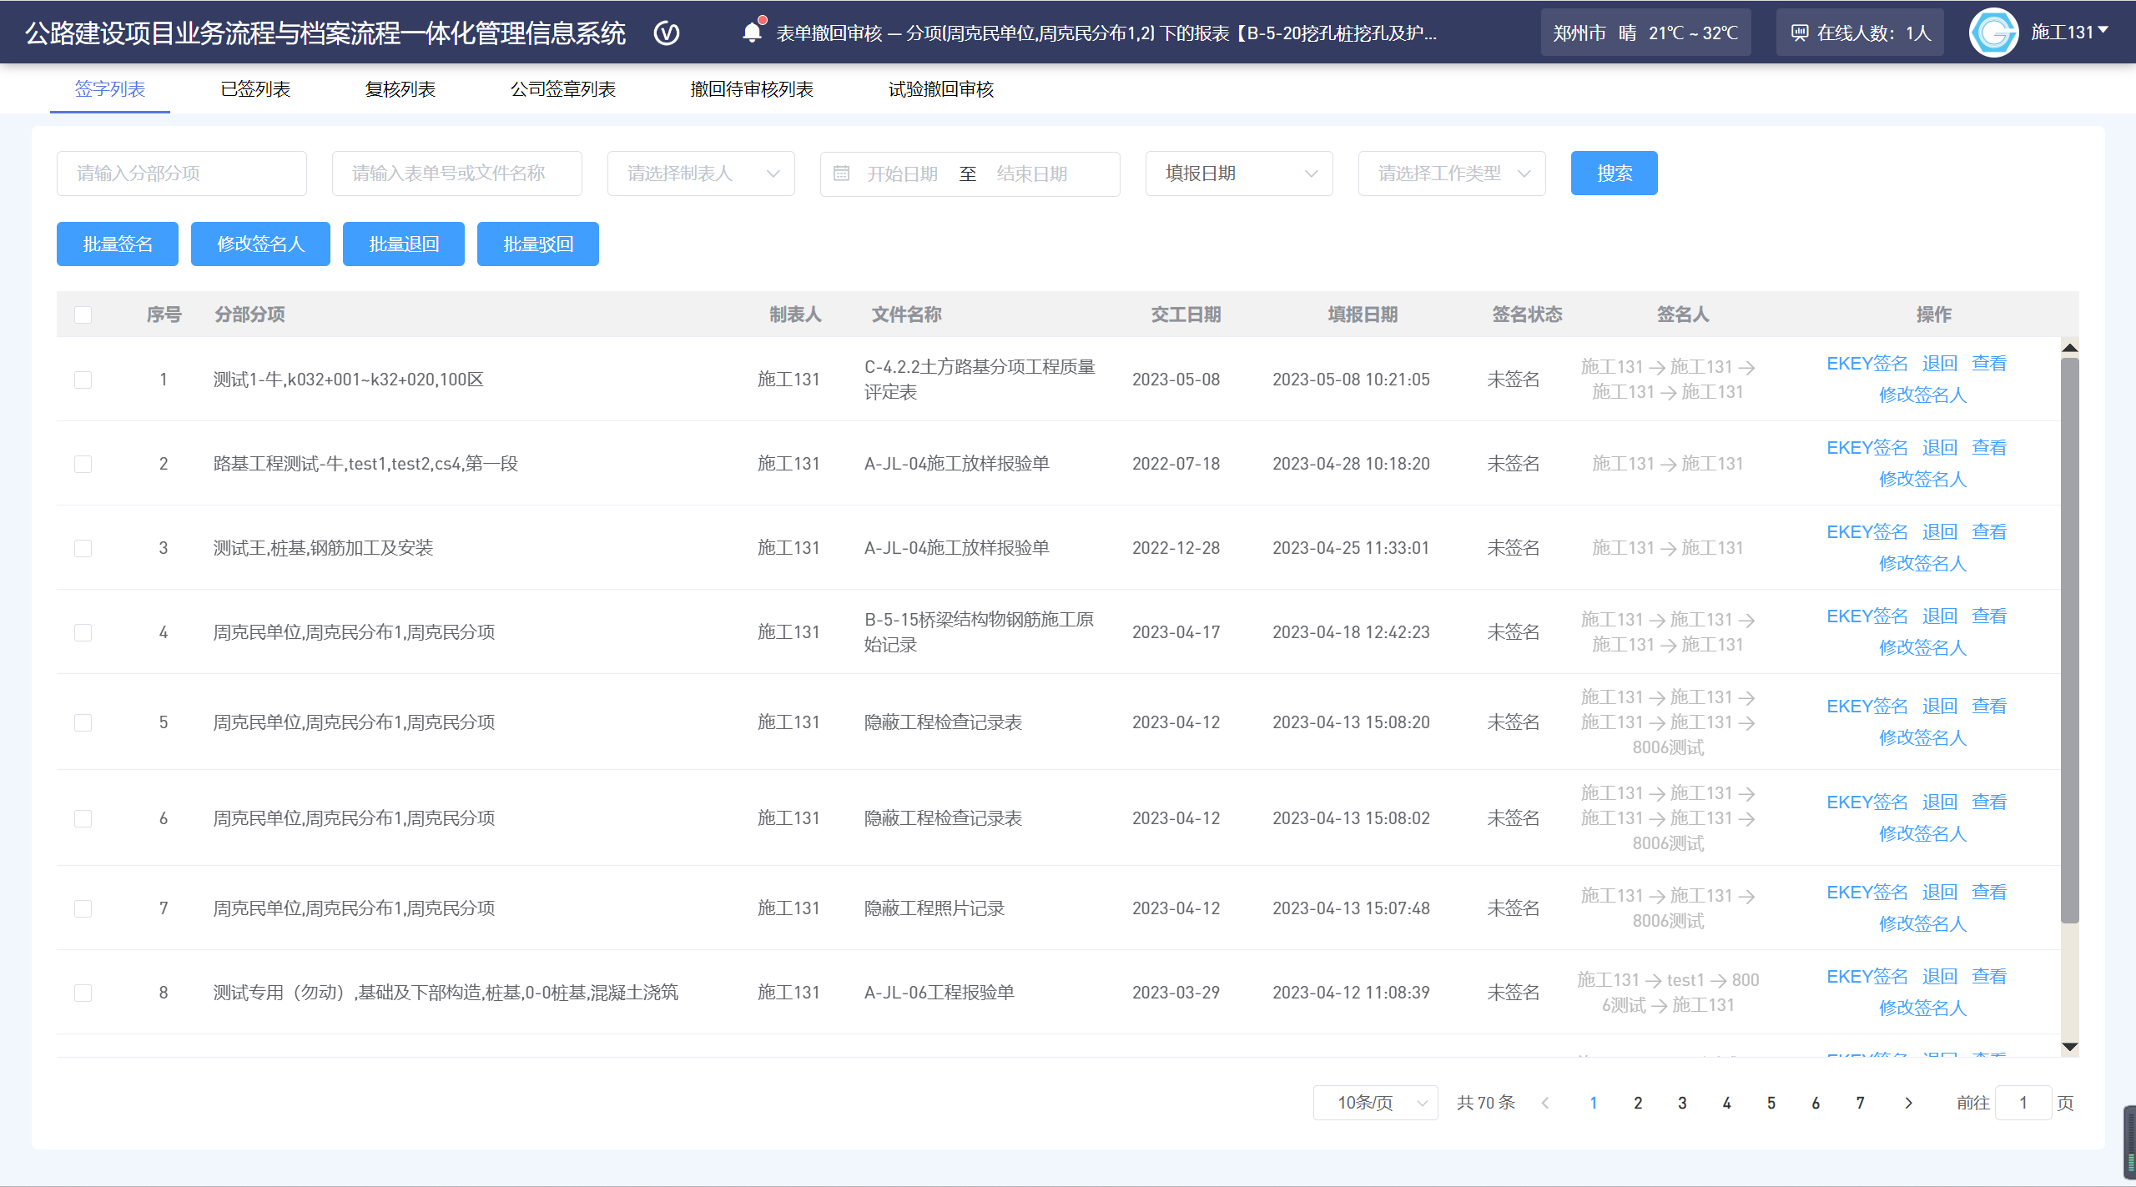Open the 施工131 user menu
The height and width of the screenshot is (1187, 2136).
pyautogui.click(x=2068, y=33)
